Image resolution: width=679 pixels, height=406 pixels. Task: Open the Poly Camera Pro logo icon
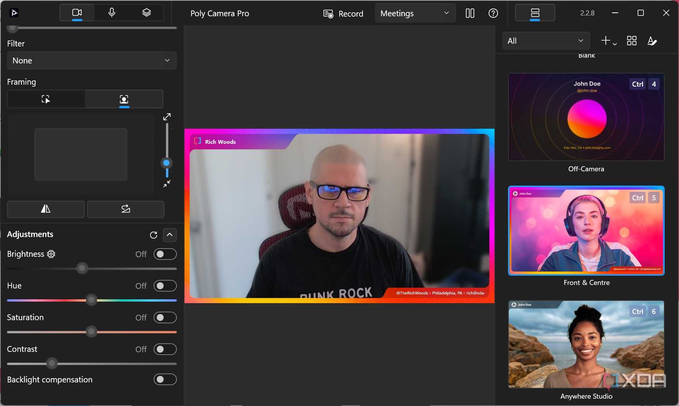[x=14, y=13]
